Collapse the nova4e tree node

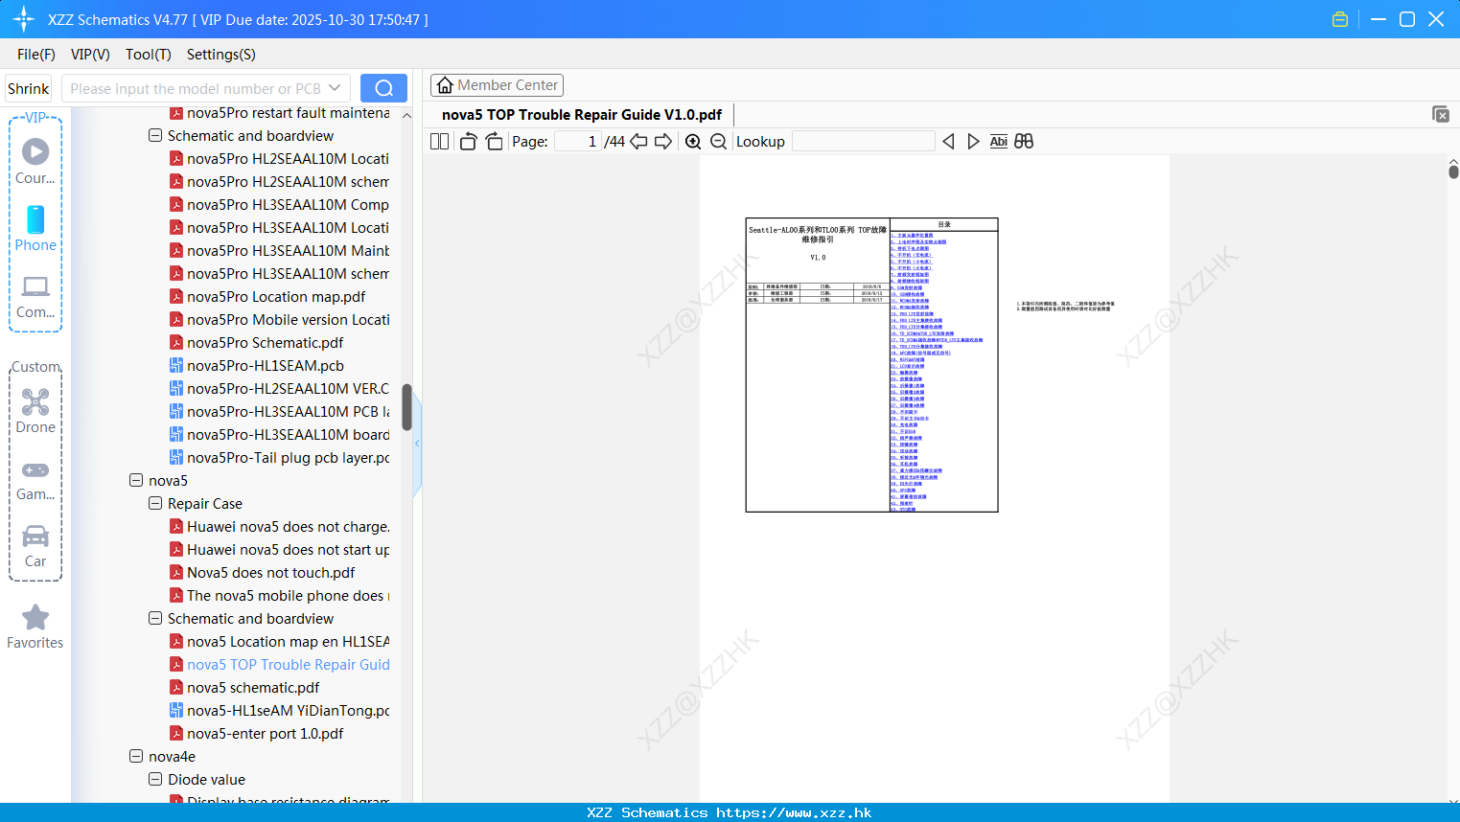pos(136,756)
